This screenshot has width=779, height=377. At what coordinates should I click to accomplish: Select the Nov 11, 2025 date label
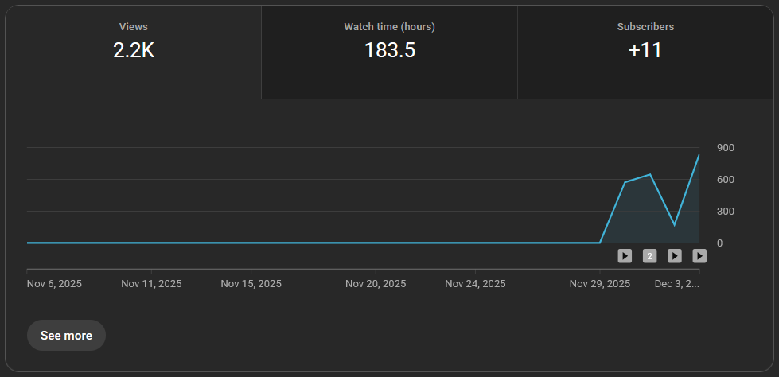coord(151,284)
